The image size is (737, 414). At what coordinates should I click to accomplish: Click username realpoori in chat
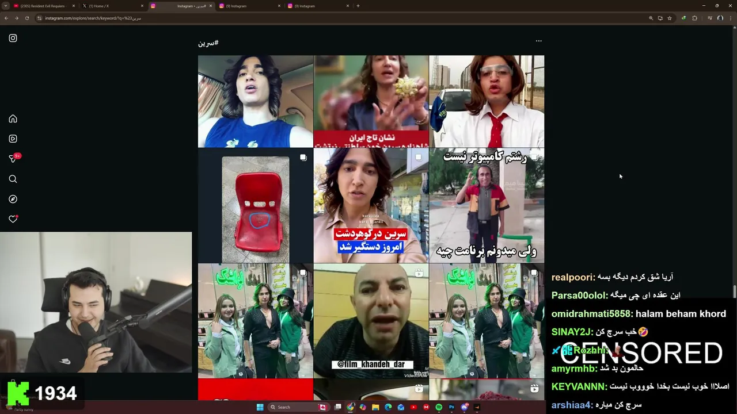[572, 278]
